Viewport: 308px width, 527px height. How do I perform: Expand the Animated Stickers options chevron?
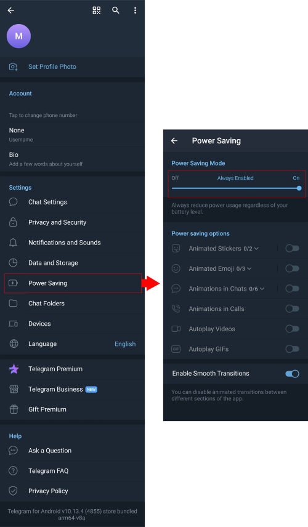coord(256,248)
